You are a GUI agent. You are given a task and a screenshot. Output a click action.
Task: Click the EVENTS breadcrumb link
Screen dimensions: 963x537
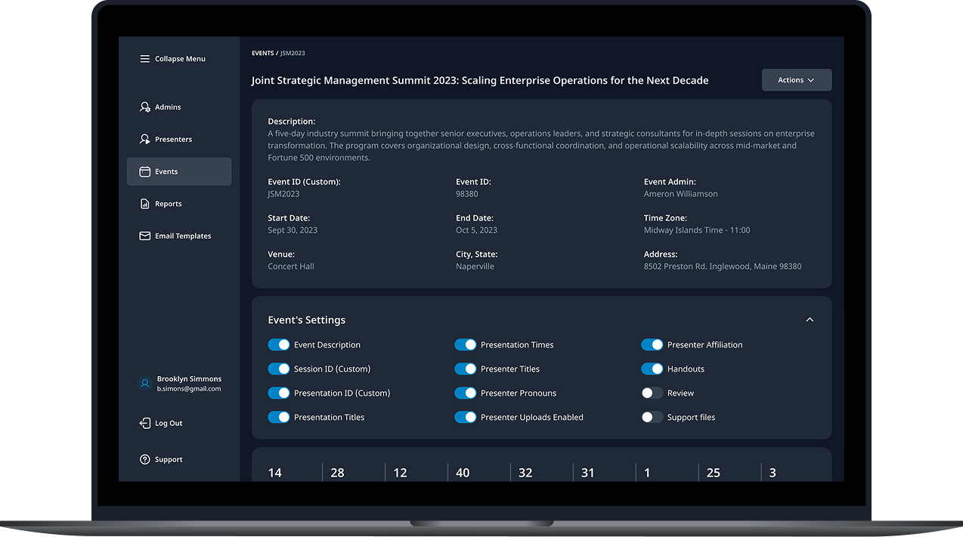tap(262, 54)
